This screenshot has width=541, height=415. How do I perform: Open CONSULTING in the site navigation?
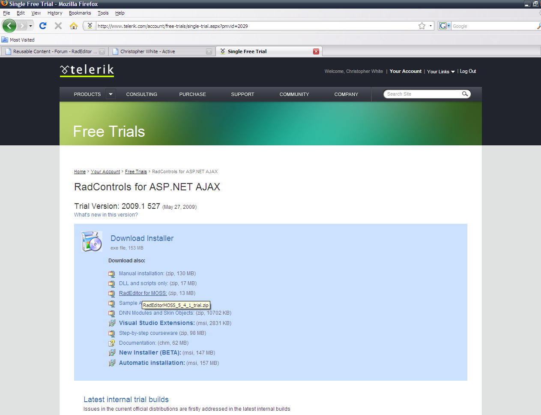point(142,94)
